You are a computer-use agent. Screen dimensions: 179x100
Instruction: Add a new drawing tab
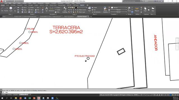click(x=91, y=17)
